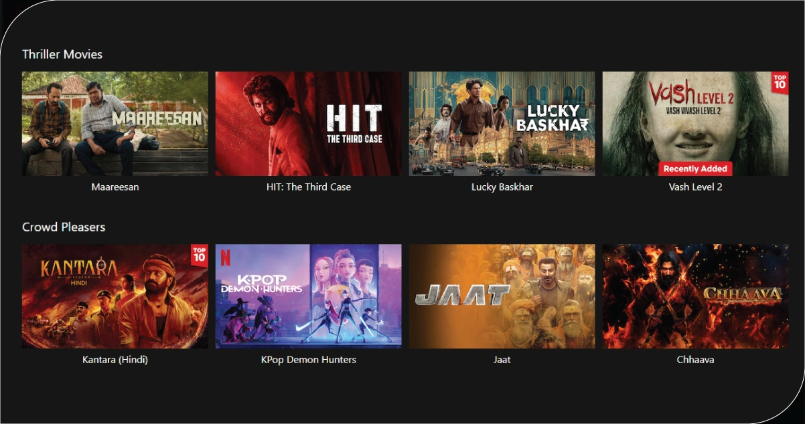Click the Recently Added label on Vash Level 2
This screenshot has height=424, width=805.
pyautogui.click(x=695, y=169)
